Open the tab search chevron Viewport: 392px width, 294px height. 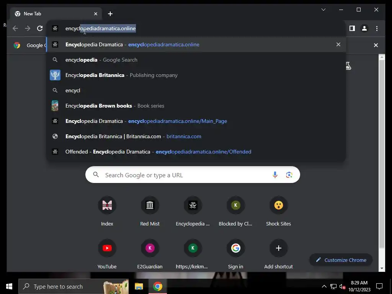(x=323, y=10)
